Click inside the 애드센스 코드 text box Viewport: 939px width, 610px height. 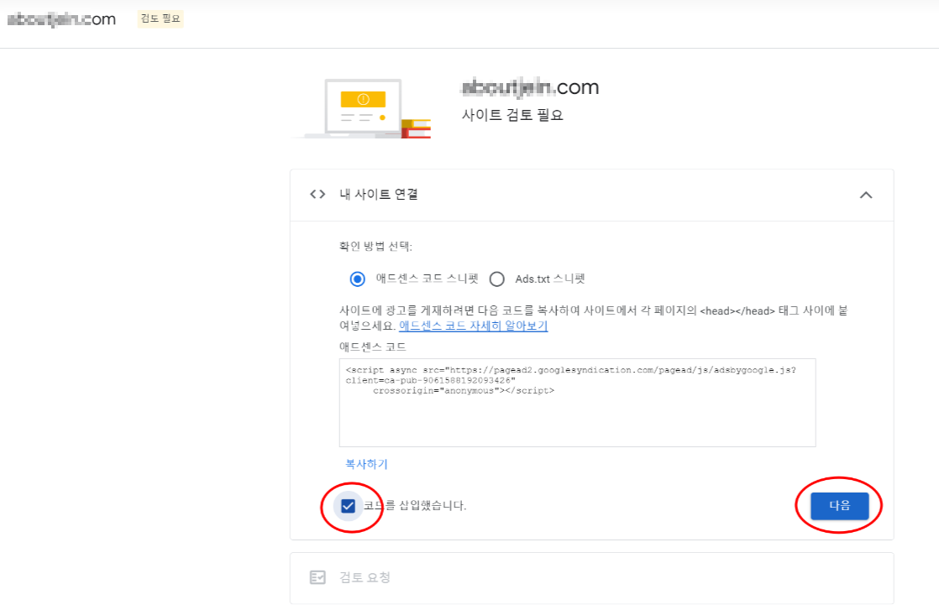coord(577,403)
